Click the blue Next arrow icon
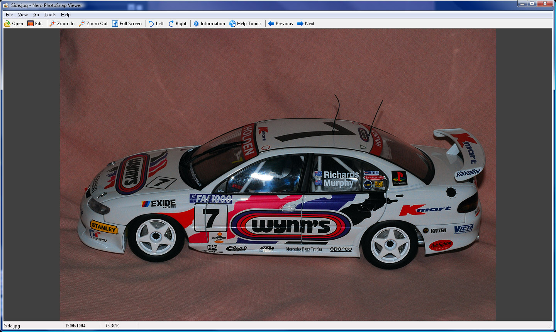This screenshot has width=556, height=332. [300, 24]
